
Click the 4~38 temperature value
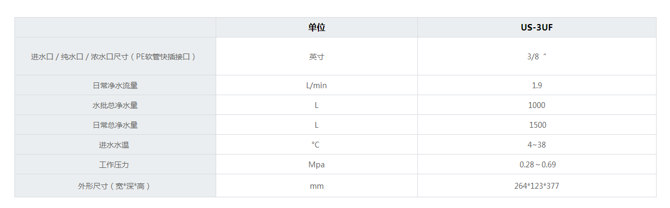537,144
